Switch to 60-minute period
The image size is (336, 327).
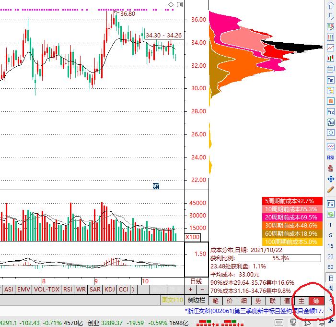330,267
